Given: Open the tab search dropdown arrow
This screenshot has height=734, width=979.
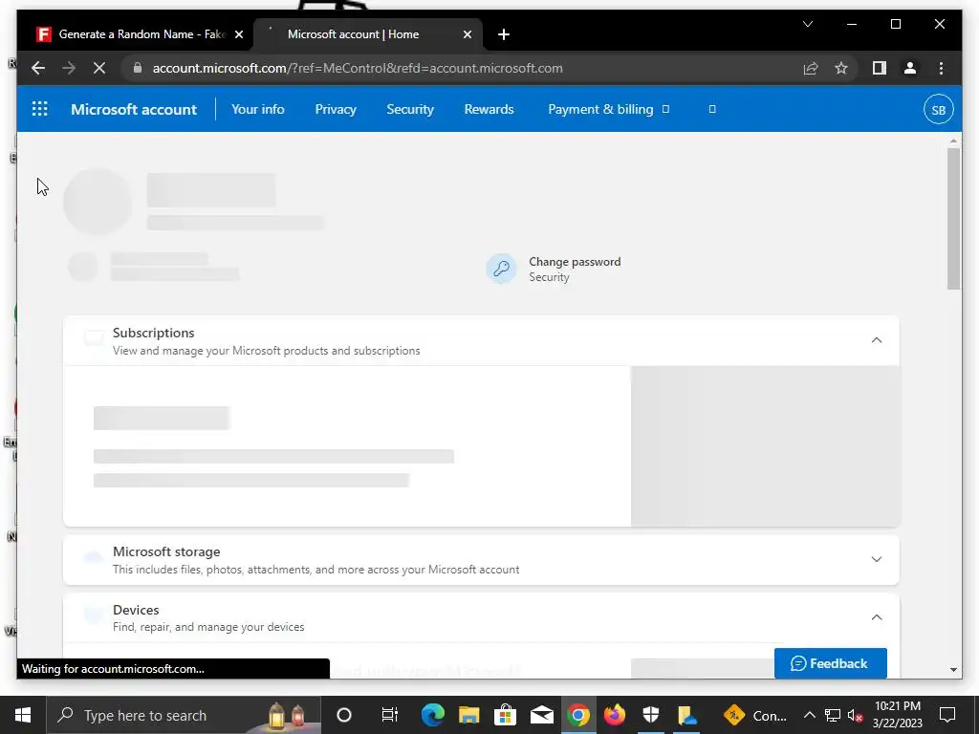Looking at the screenshot, I should [x=807, y=24].
